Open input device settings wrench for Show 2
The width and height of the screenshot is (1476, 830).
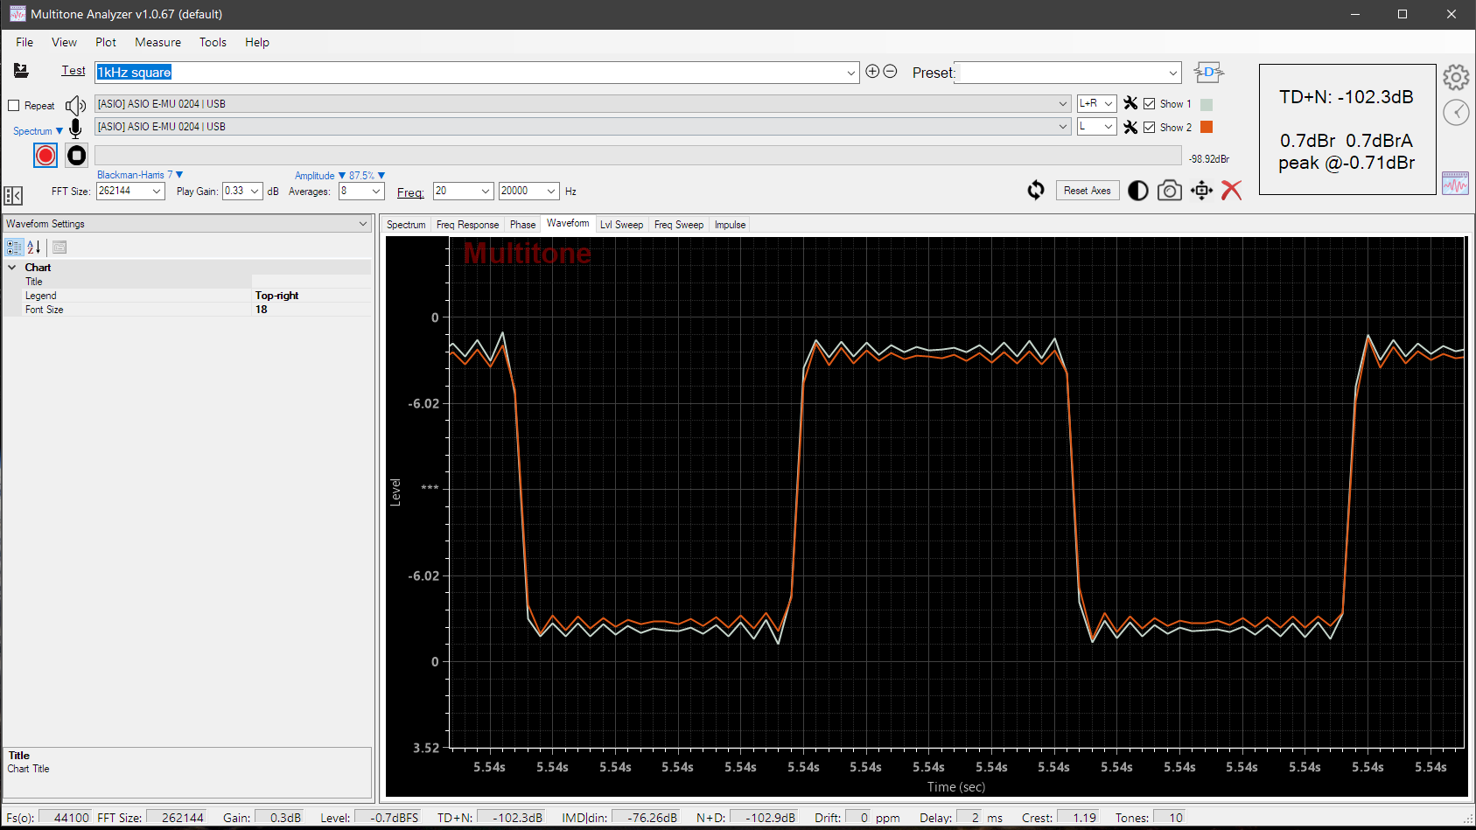click(x=1130, y=127)
